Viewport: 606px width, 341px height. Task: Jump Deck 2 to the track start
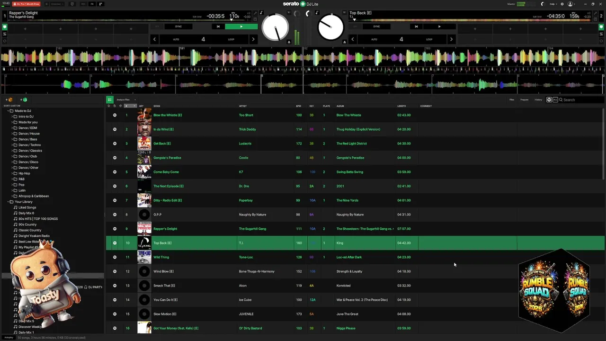click(416, 27)
